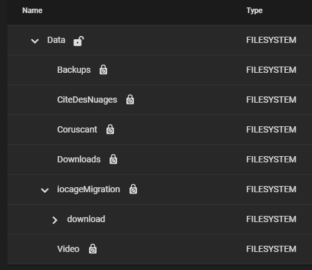Select the download child dataset name

86,219
